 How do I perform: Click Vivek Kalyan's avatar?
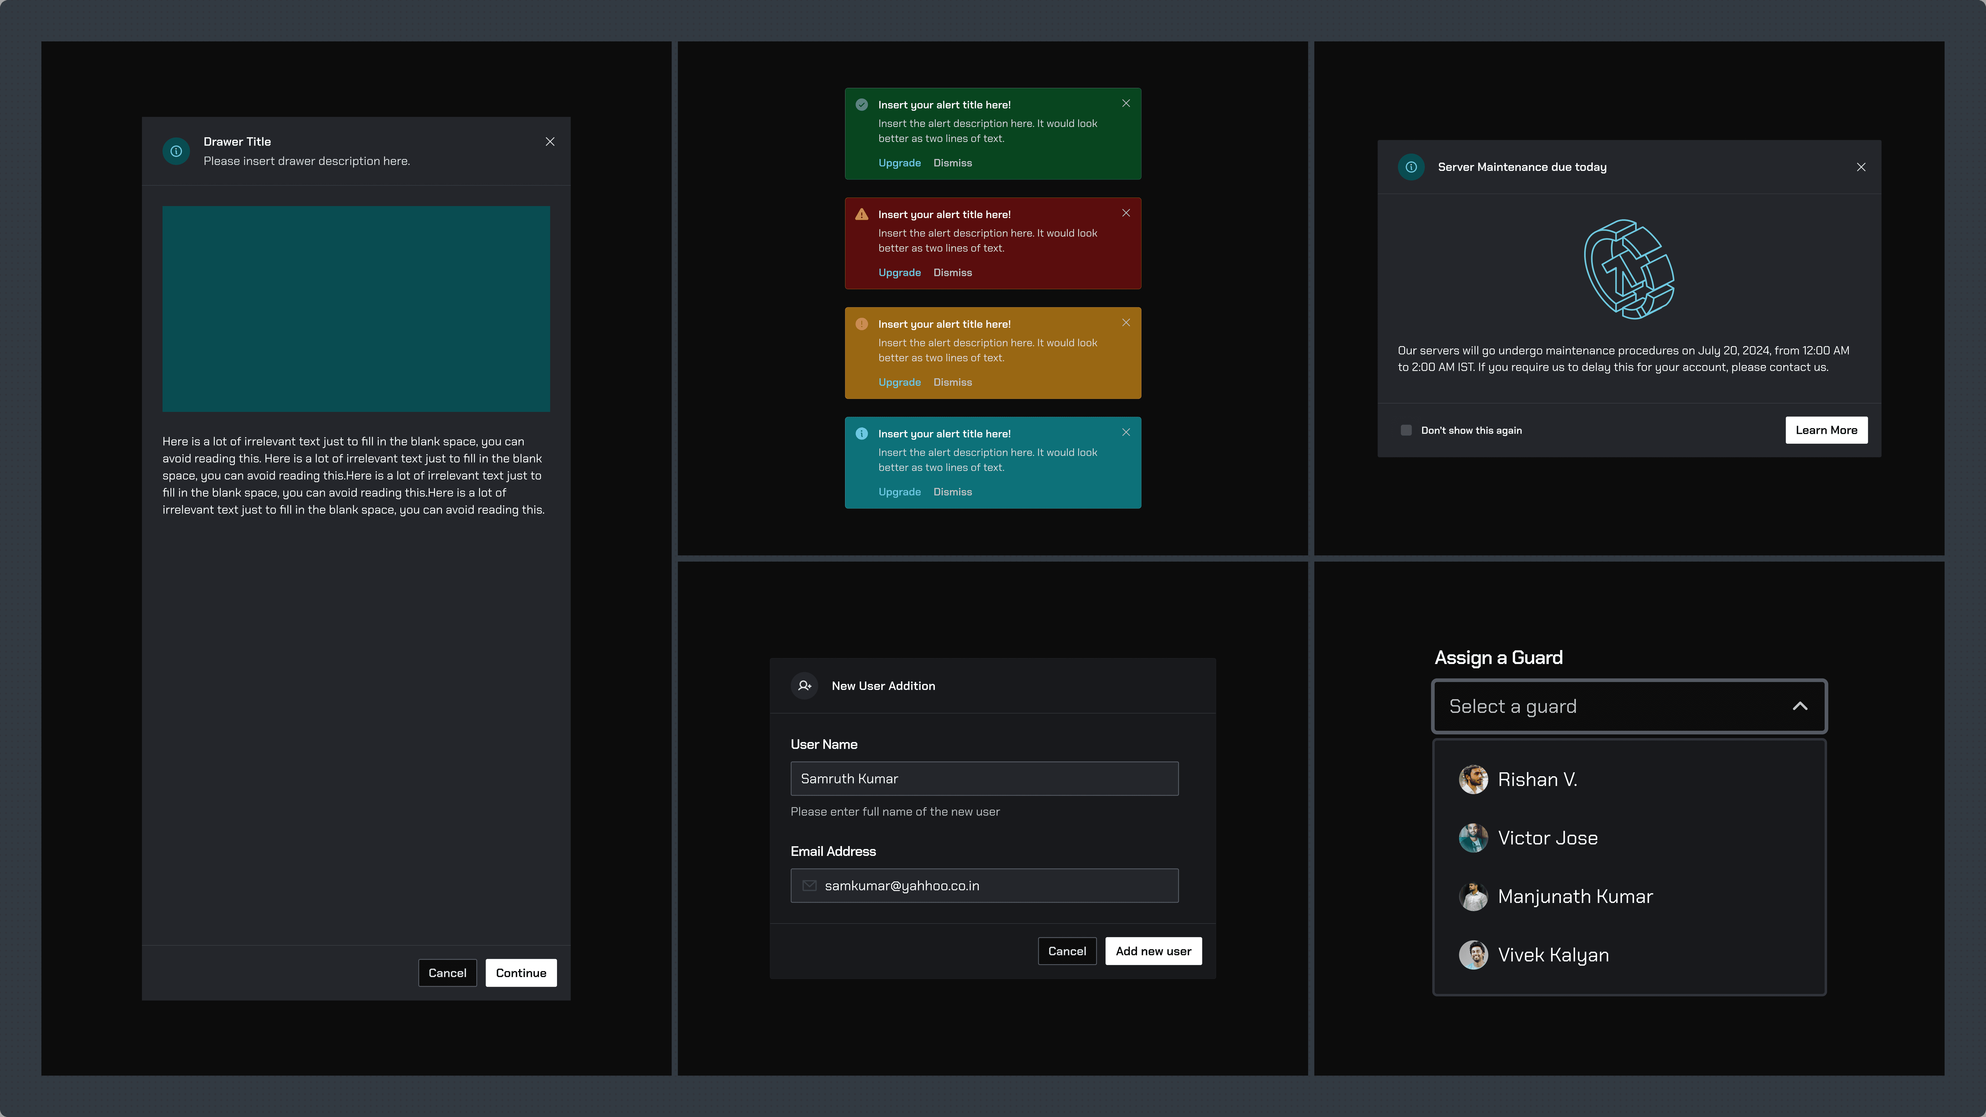[1473, 955]
